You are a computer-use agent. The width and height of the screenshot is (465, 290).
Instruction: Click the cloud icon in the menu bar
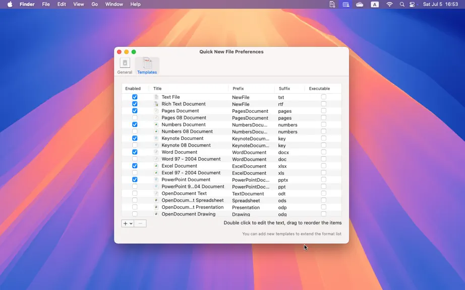pyautogui.click(x=360, y=4)
